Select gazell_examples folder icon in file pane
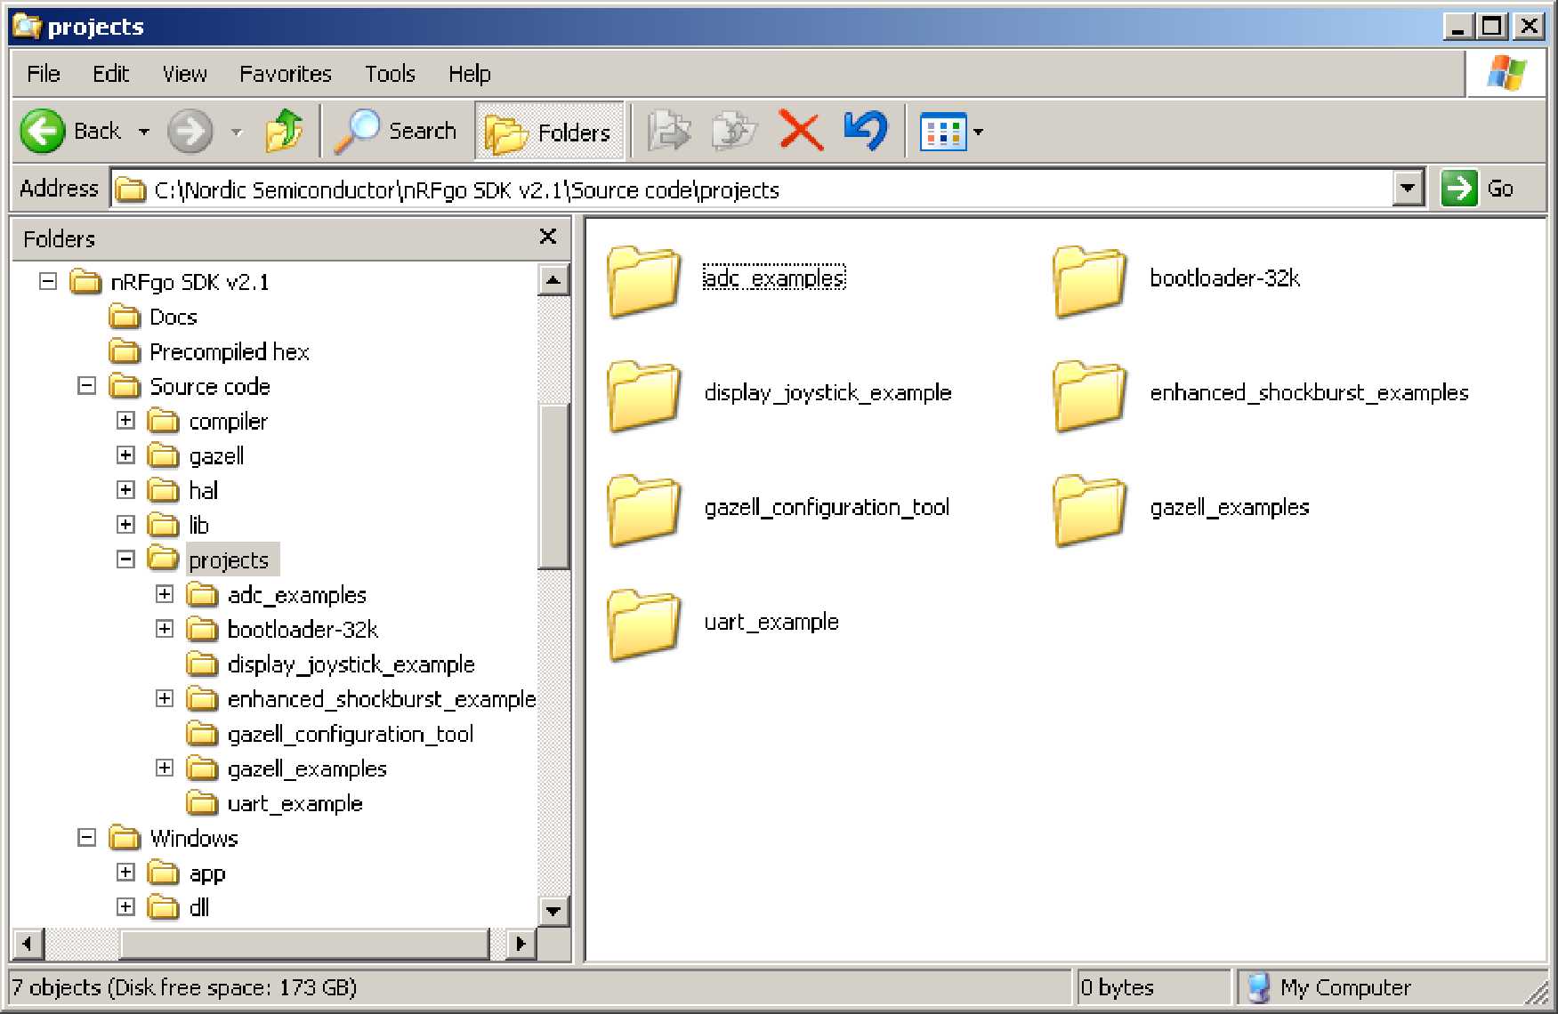This screenshot has height=1014, width=1558. pyautogui.click(x=1090, y=511)
